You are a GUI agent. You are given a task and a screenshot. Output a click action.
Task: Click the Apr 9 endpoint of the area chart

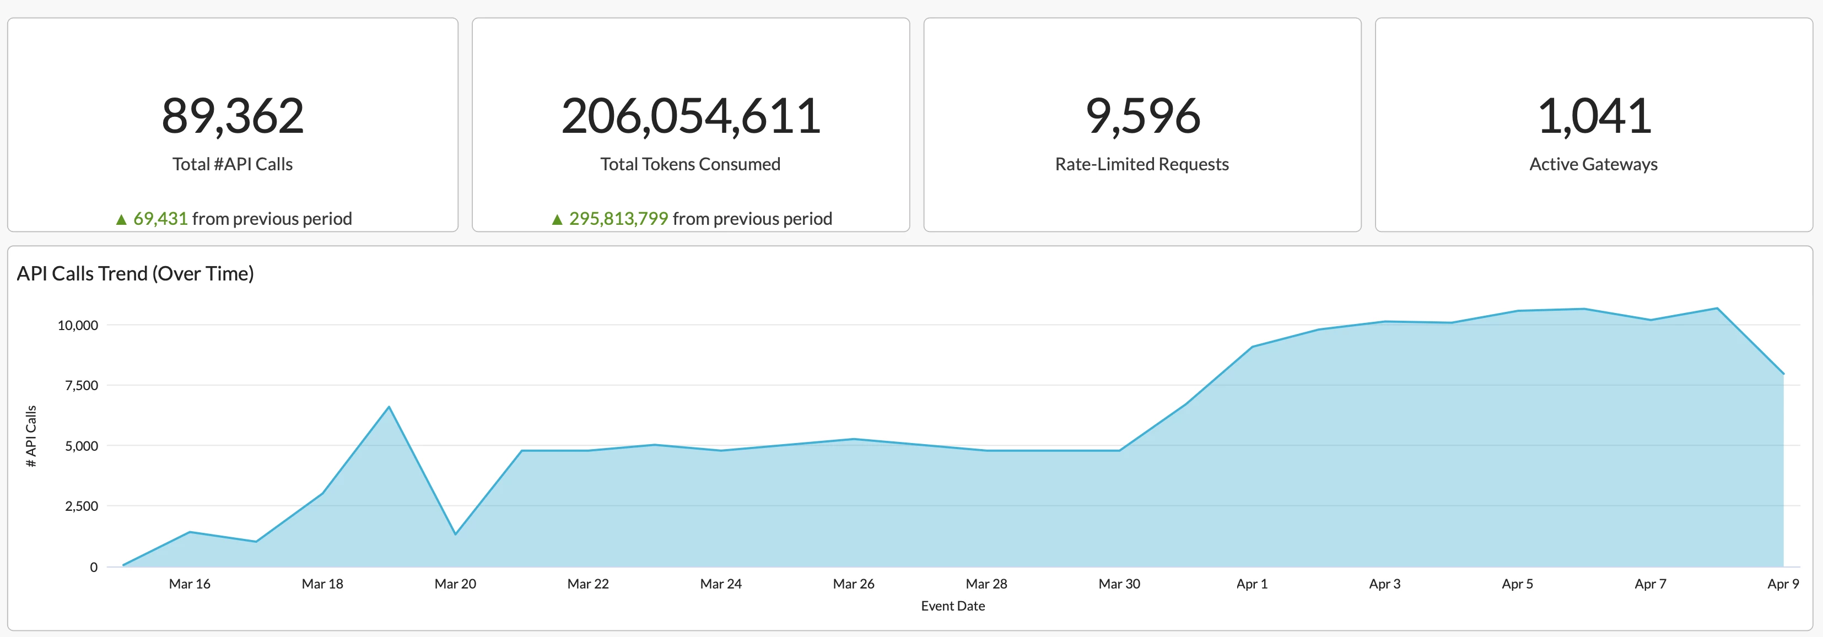(x=1783, y=374)
